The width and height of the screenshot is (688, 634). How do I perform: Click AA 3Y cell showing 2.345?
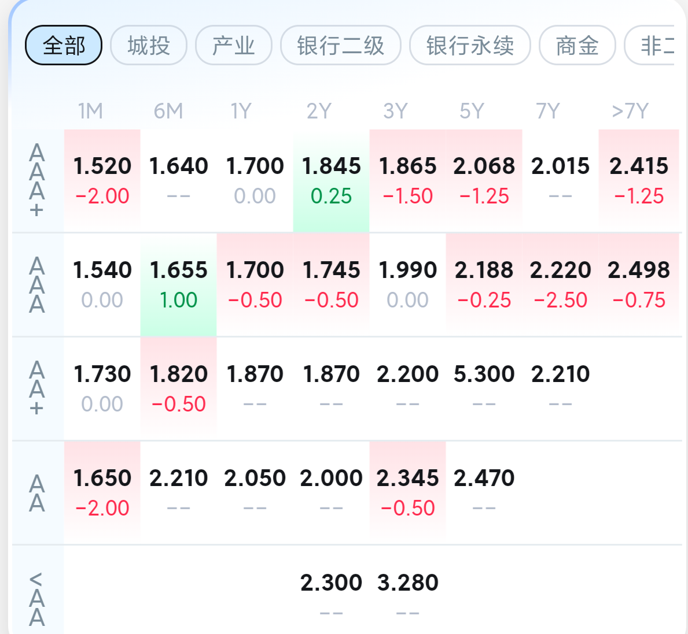click(407, 492)
